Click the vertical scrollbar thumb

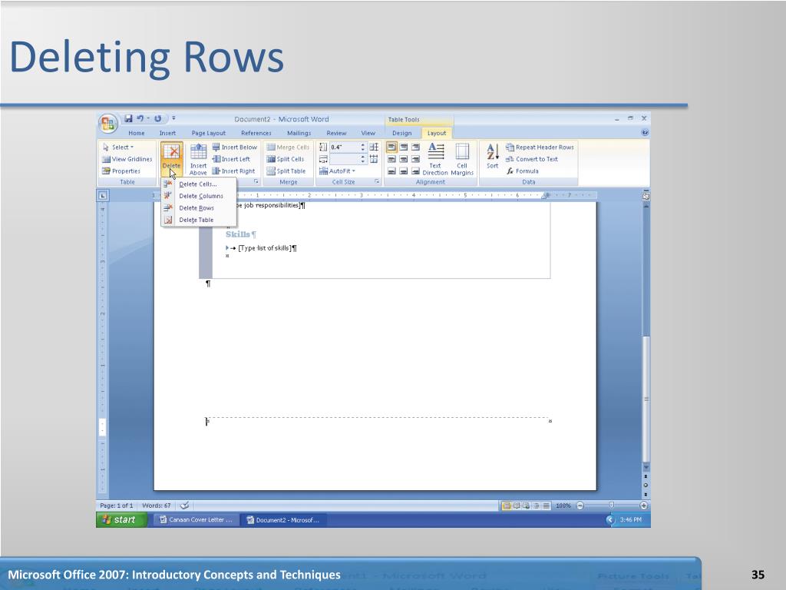(x=646, y=399)
